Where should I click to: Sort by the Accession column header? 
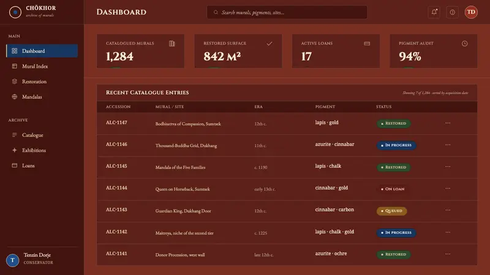click(x=118, y=106)
